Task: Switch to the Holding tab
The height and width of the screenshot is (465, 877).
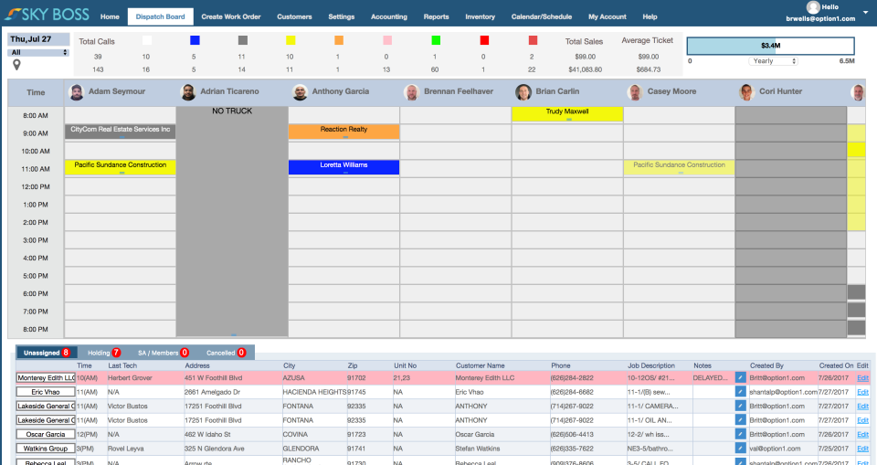Action: (104, 353)
